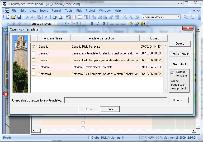
Task: Open the Zoom in Weeks dropdown
Action: pyautogui.click(x=178, y=17)
